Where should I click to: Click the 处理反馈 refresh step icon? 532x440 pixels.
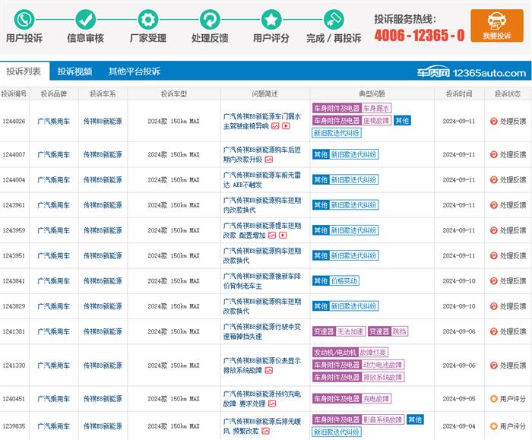(x=210, y=19)
